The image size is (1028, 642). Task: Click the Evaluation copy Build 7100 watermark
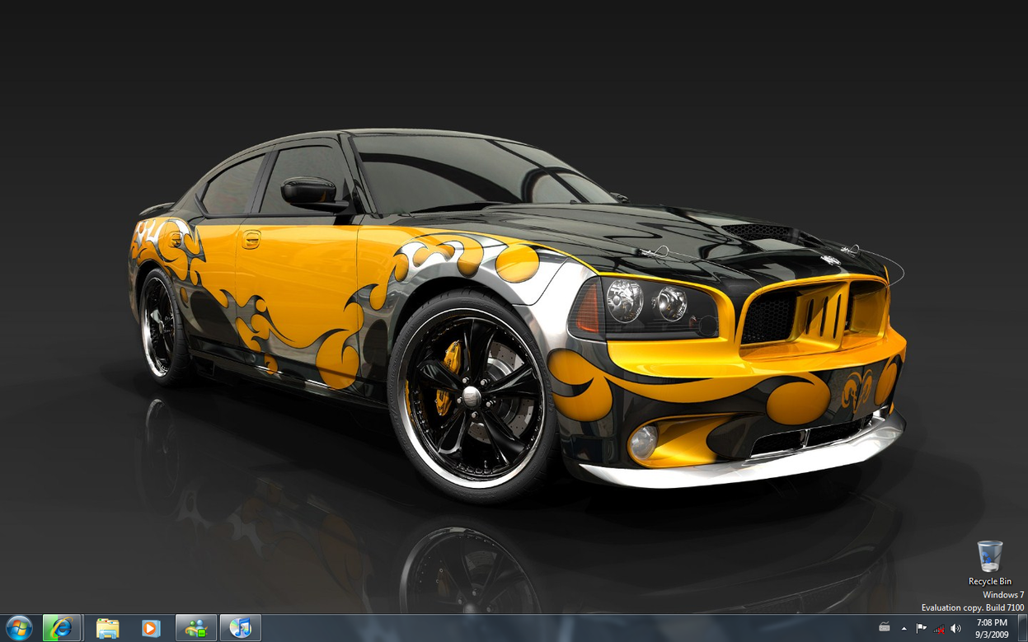972,607
